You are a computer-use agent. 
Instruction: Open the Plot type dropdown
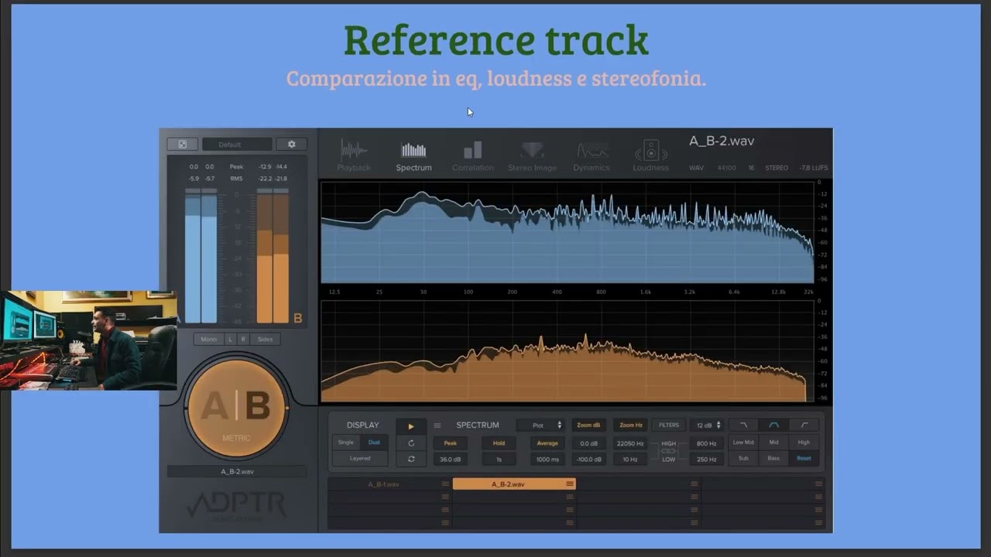point(540,425)
